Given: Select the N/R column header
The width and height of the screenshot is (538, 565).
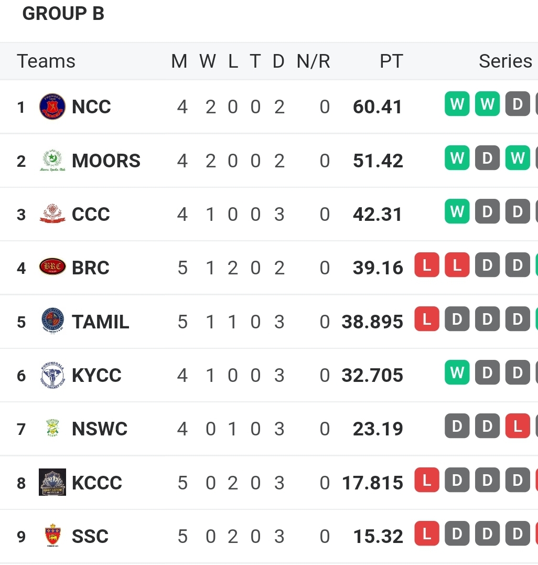Looking at the screenshot, I should coord(313,61).
